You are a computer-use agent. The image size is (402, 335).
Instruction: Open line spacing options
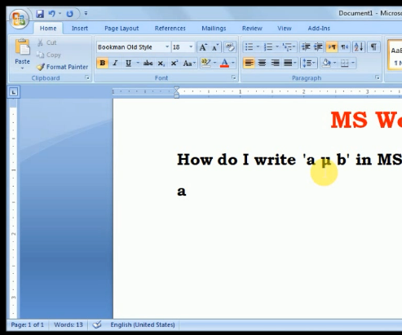309,63
